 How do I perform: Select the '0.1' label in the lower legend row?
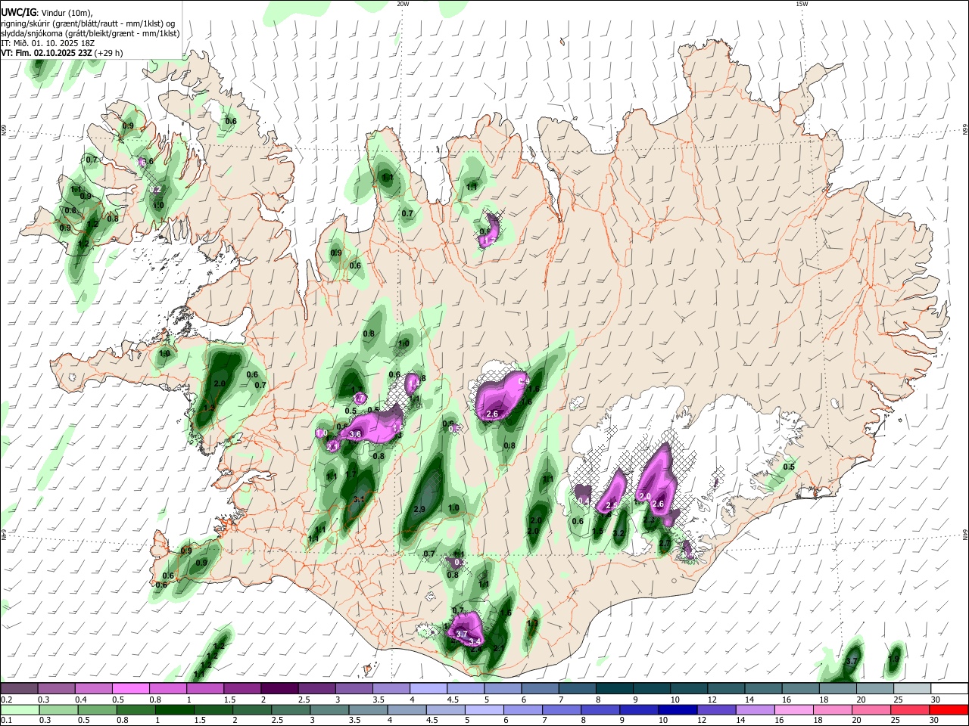click(6, 720)
